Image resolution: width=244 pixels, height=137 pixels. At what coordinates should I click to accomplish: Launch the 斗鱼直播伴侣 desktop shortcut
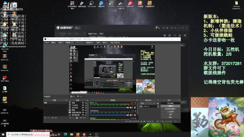pyautogui.click(x=149, y=4)
